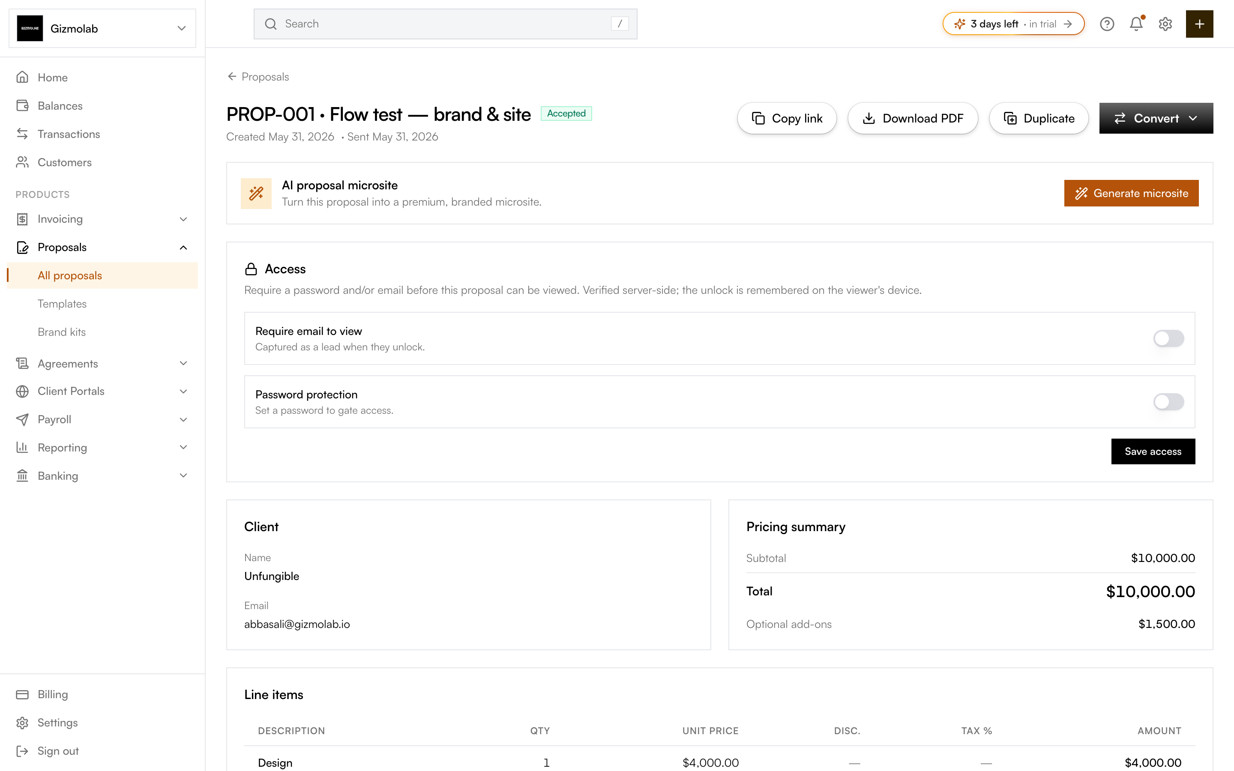Viewport: 1234px width, 771px height.
Task: Click the Access lock icon
Action: (251, 269)
